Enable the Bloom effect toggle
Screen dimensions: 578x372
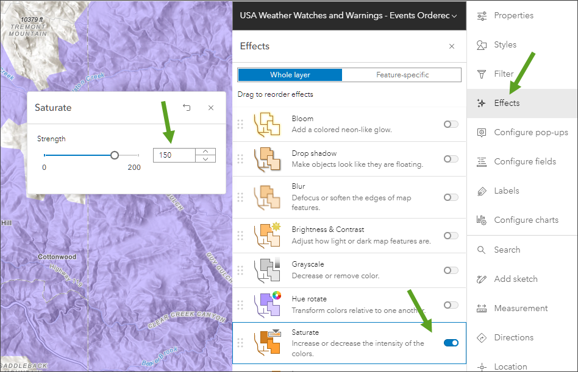click(451, 124)
